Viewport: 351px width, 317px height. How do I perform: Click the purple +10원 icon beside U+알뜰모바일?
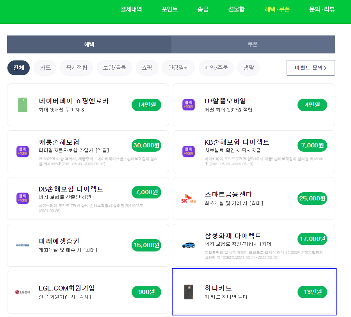click(189, 104)
